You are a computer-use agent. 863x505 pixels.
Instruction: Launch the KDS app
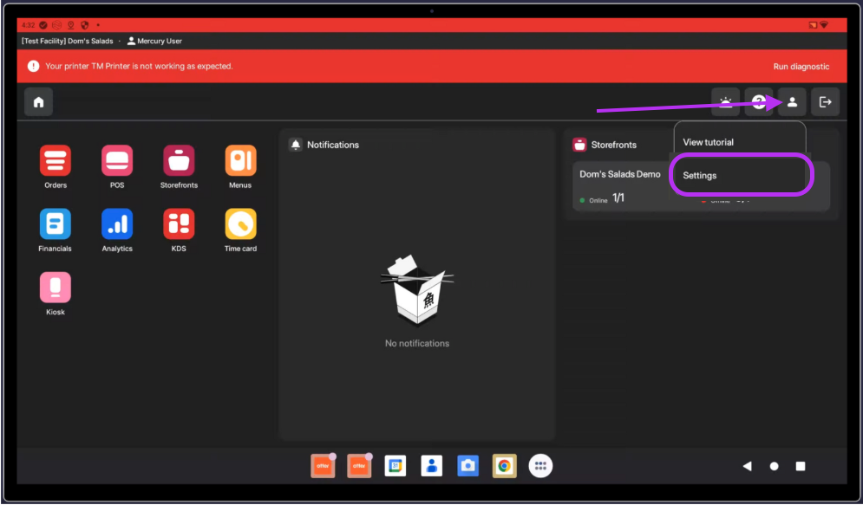[x=179, y=224]
